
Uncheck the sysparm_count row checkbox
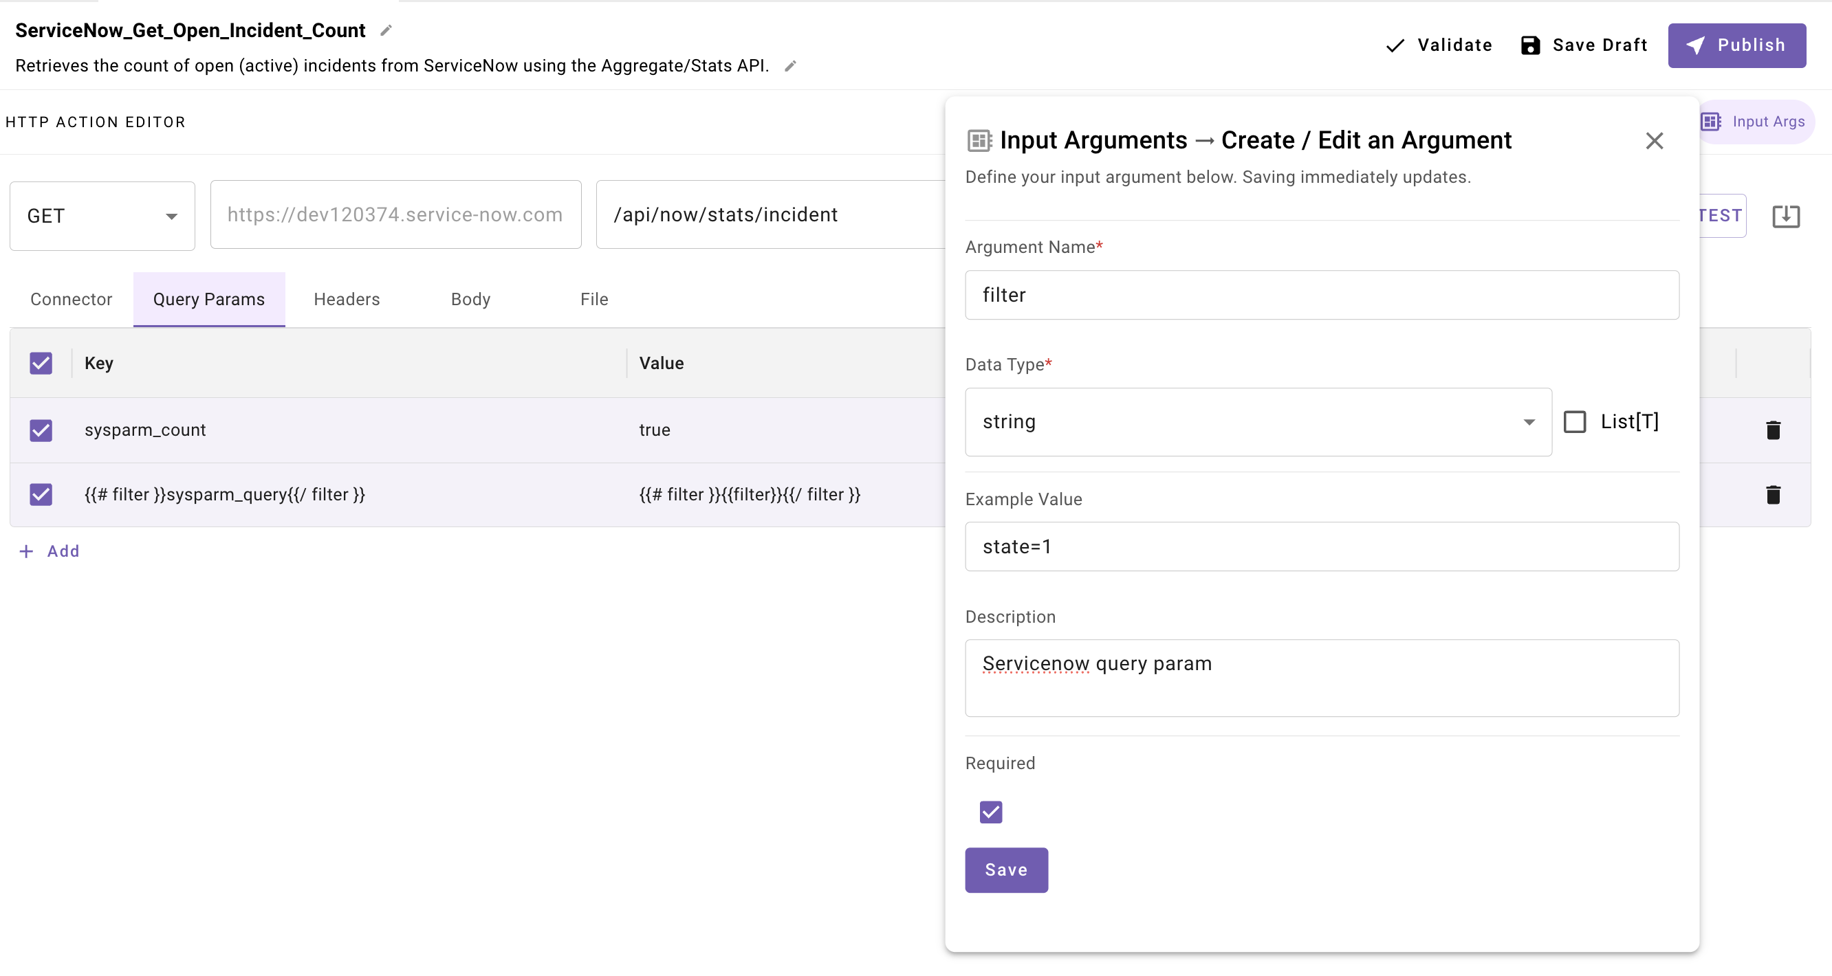pos(41,430)
